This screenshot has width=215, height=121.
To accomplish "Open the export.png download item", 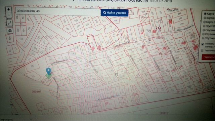I will [x=7, y=120].
